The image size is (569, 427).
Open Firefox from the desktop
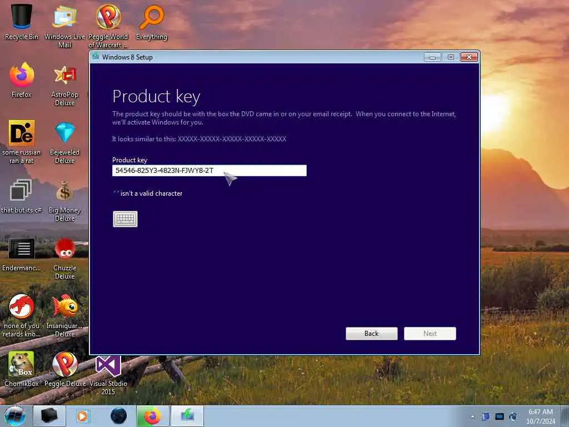[22, 80]
